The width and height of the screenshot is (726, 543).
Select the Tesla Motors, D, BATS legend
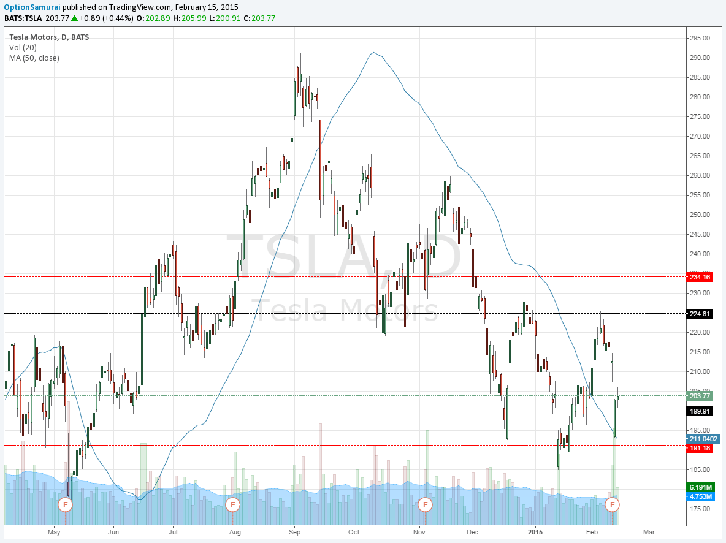pyautogui.click(x=49, y=37)
